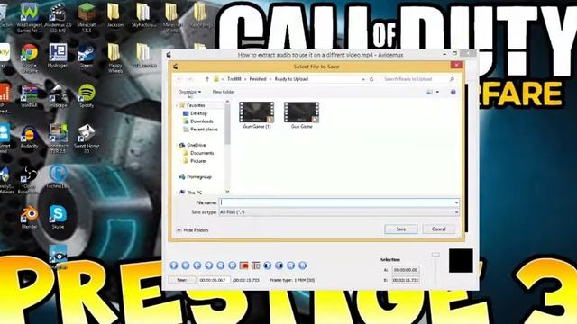This screenshot has width=577, height=324.
Task: Click Avidemux stop playback button
Action: (x=186, y=265)
